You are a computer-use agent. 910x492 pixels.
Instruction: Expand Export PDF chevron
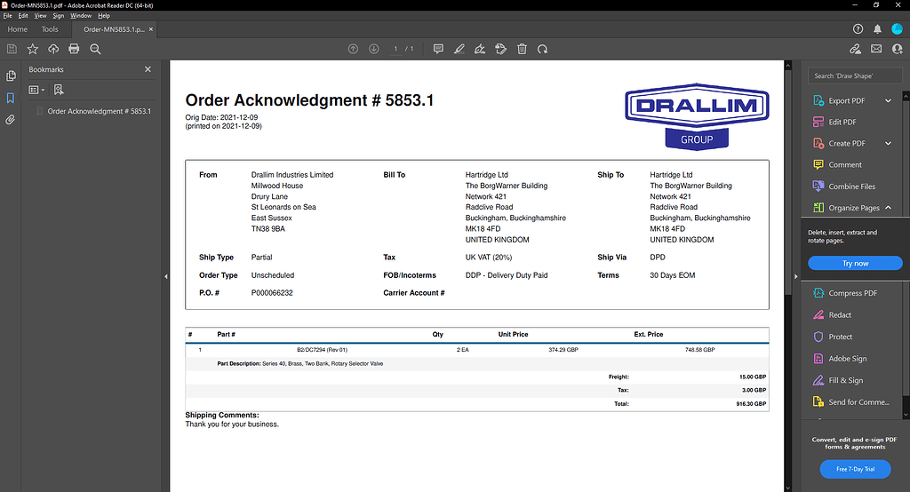click(x=888, y=101)
